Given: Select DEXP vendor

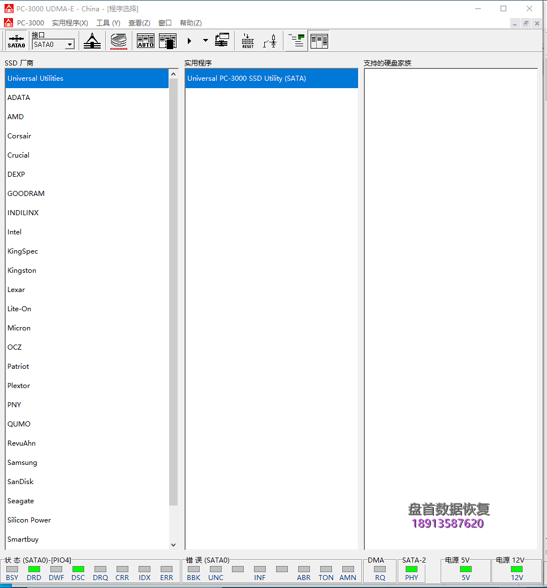Looking at the screenshot, I should (87, 175).
